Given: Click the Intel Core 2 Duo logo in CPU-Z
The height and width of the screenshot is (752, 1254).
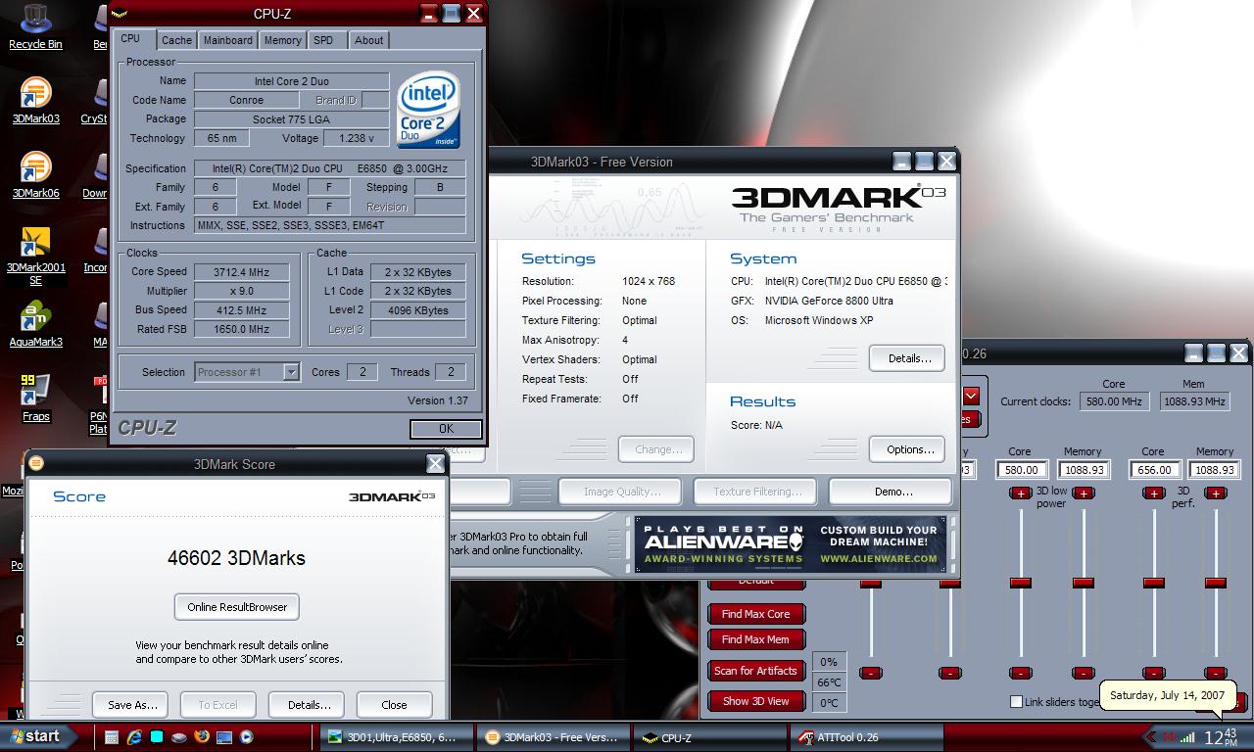Looking at the screenshot, I should pos(429,109).
